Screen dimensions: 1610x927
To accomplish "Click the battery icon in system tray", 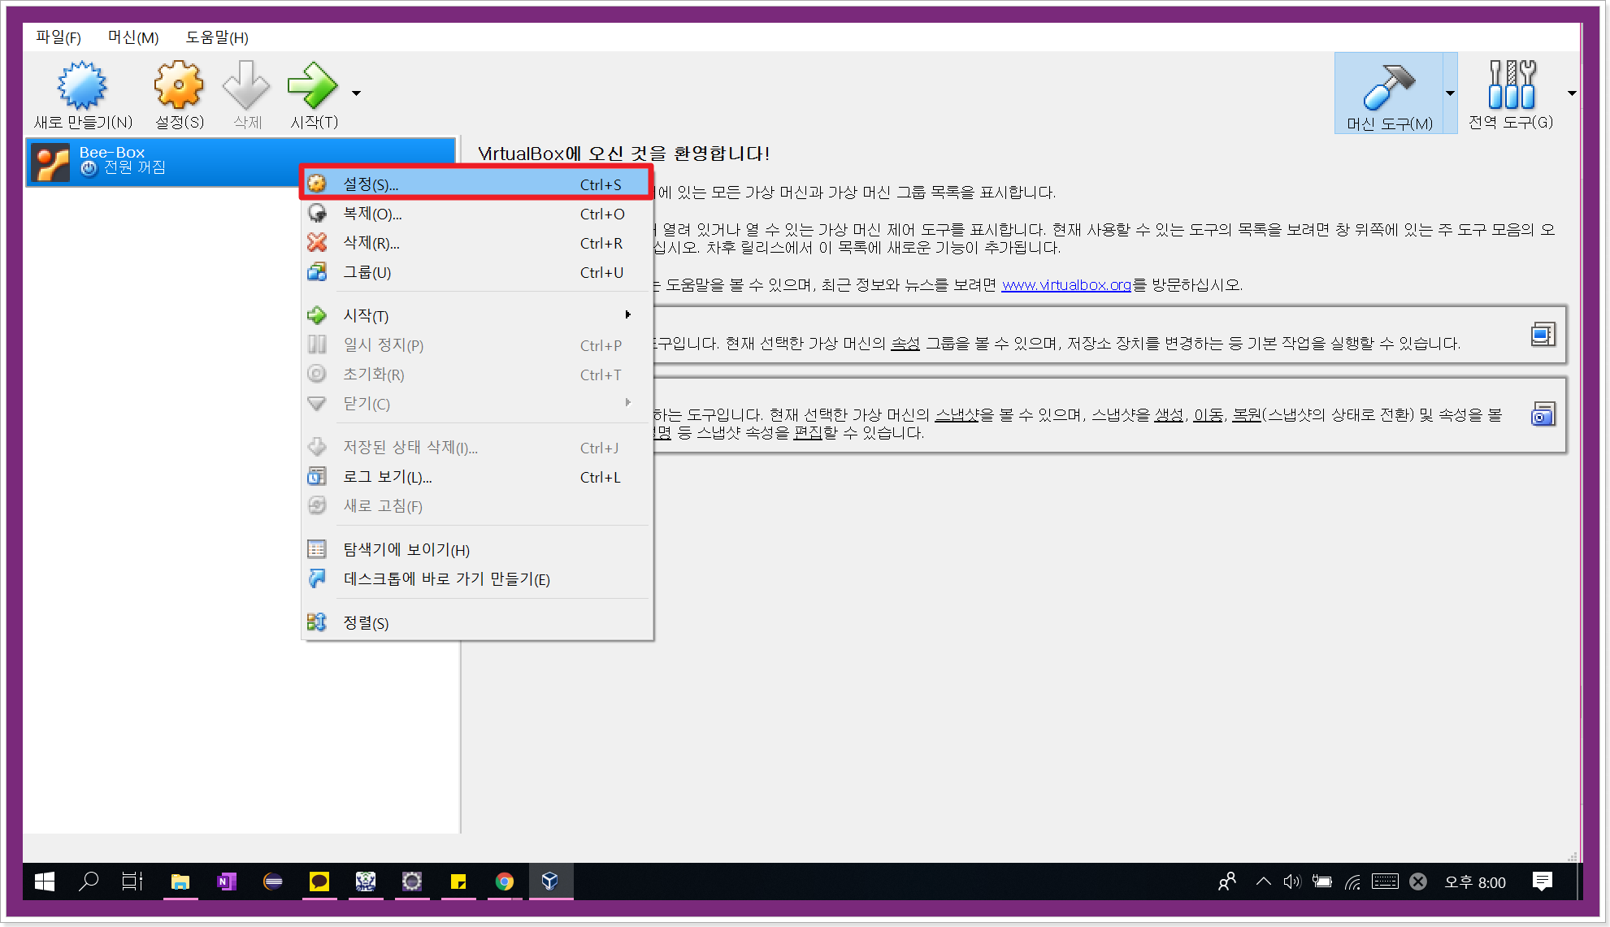I will (x=1322, y=882).
